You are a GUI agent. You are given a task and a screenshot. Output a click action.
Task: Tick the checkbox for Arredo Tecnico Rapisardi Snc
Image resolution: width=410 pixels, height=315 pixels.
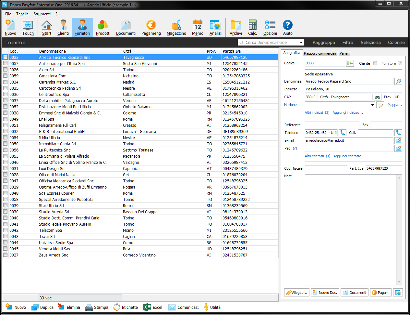(x=5, y=57)
